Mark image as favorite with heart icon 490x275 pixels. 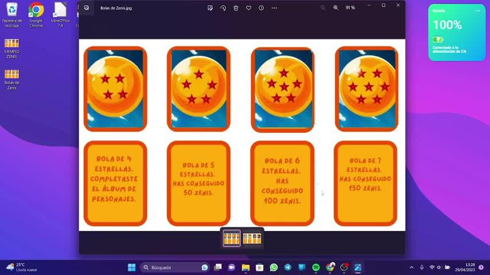(x=248, y=8)
